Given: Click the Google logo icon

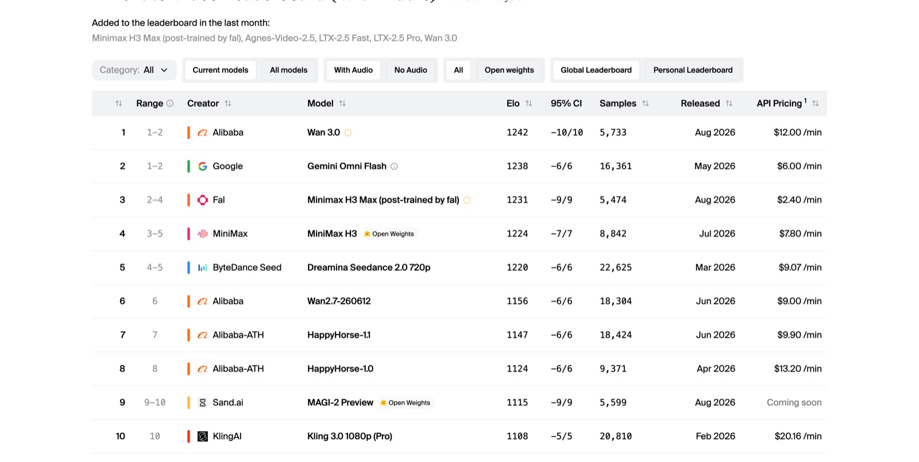Looking at the screenshot, I should tap(202, 166).
